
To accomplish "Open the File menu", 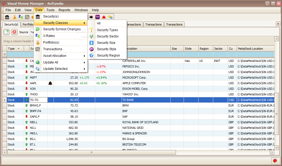I will click(x=8, y=10).
